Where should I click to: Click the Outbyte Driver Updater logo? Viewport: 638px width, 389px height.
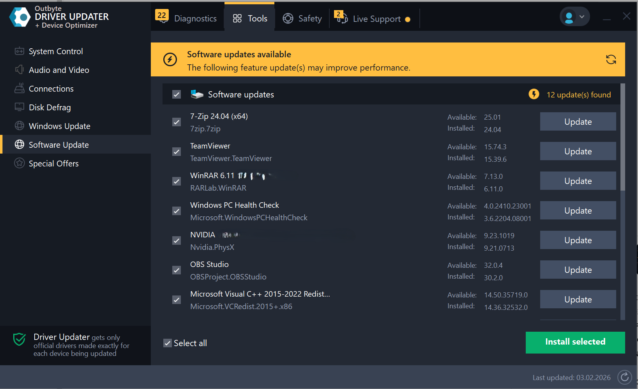click(x=20, y=17)
